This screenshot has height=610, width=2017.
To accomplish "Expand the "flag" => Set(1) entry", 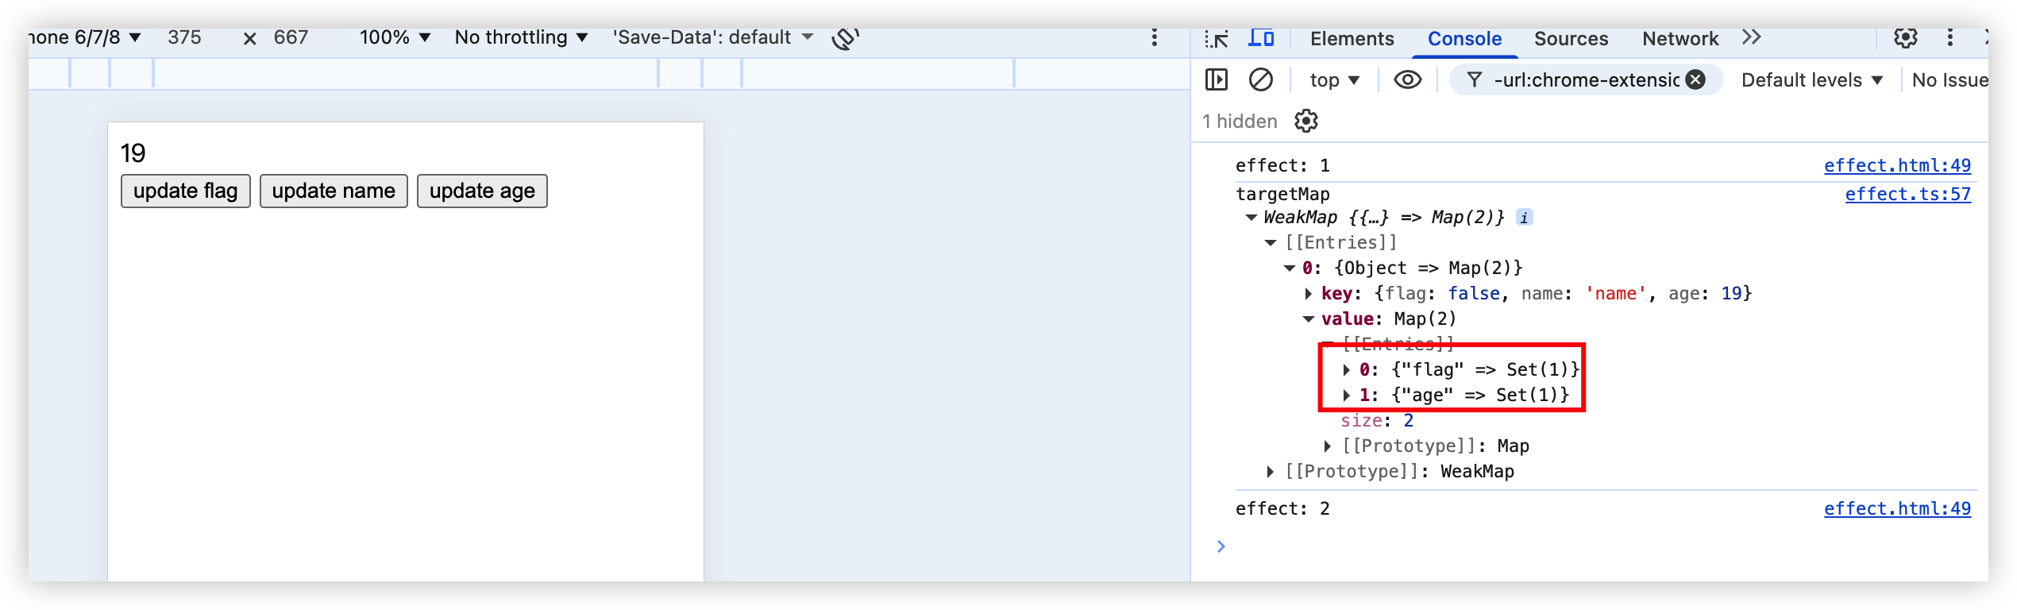I will pyautogui.click(x=1347, y=369).
